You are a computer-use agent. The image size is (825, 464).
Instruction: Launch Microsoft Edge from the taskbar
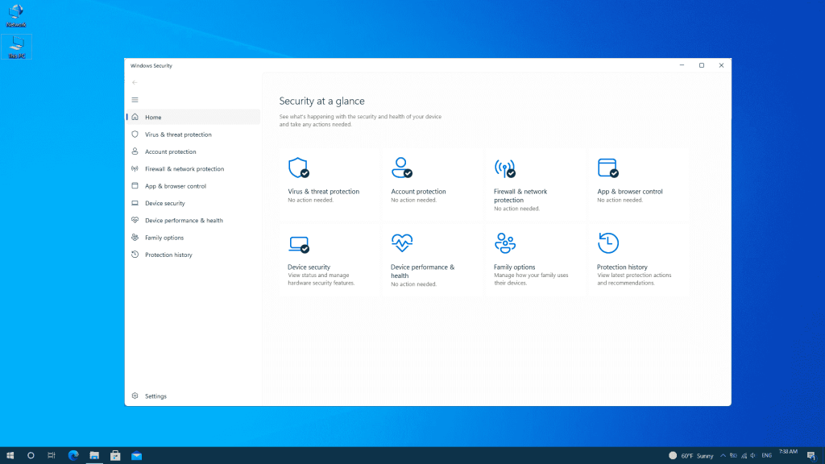point(73,456)
